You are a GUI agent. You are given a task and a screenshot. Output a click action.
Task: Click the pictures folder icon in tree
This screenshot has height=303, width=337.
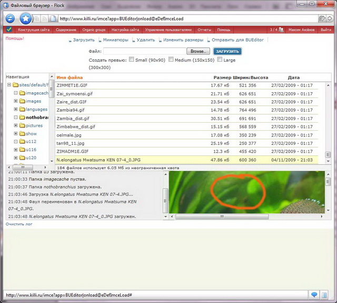coord(22,125)
